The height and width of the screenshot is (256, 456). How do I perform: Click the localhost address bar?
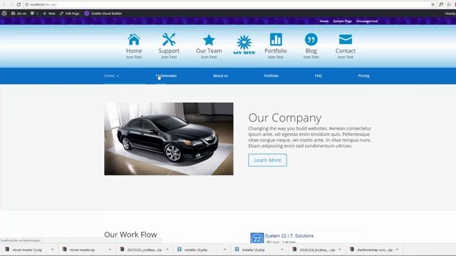pos(227,5)
